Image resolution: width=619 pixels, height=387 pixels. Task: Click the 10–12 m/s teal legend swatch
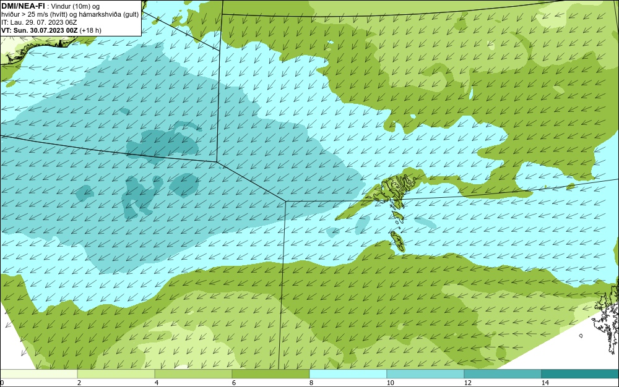click(426, 374)
